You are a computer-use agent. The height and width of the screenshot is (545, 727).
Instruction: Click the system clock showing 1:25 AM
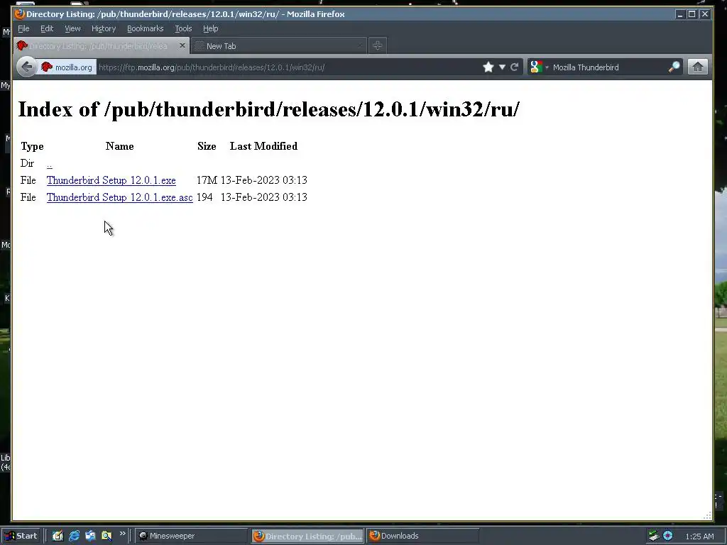[x=699, y=536]
